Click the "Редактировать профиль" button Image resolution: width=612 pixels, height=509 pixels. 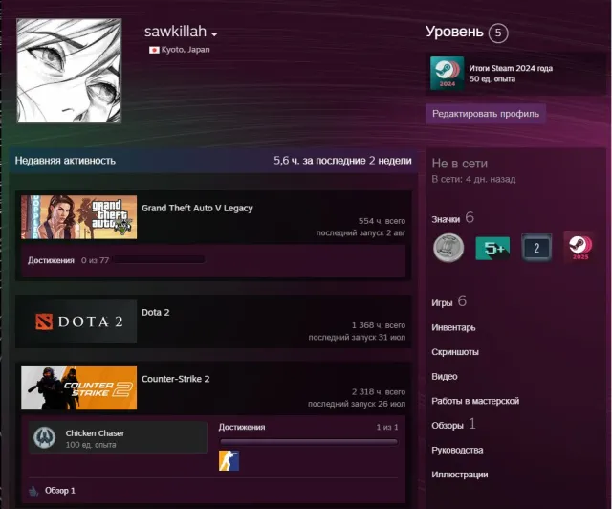(x=486, y=114)
